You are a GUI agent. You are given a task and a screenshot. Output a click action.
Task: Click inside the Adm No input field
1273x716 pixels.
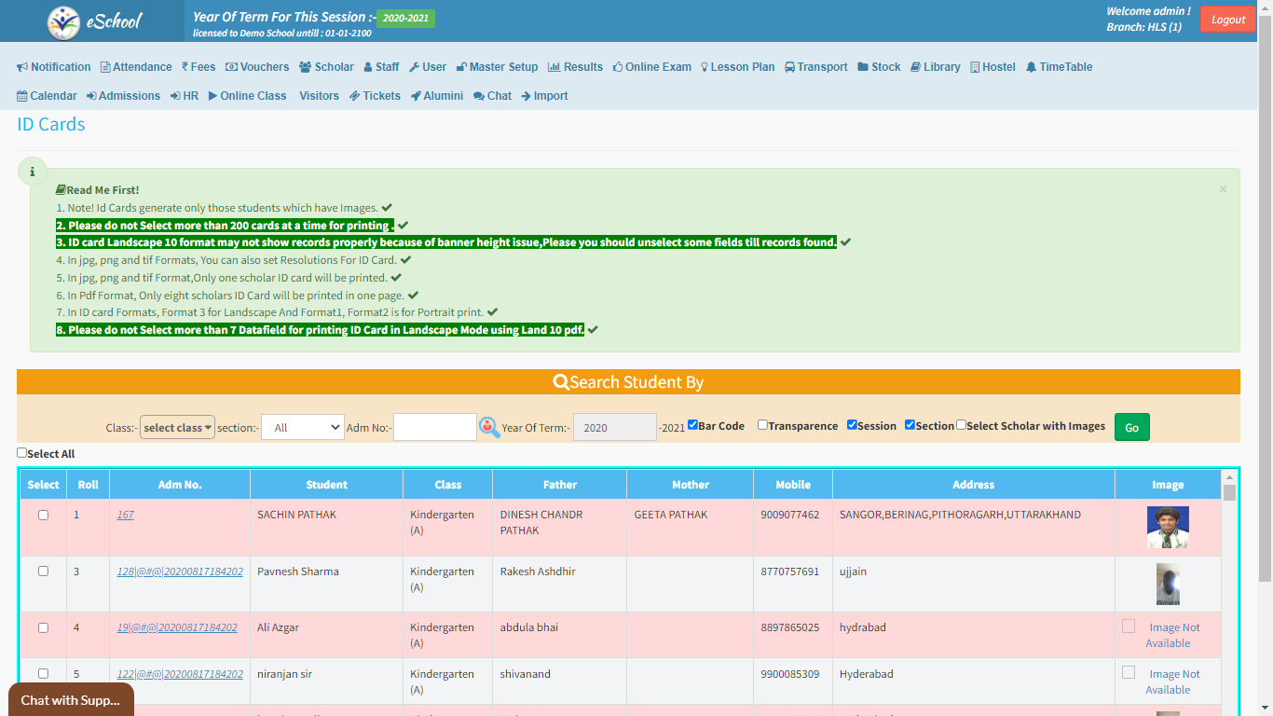point(434,428)
